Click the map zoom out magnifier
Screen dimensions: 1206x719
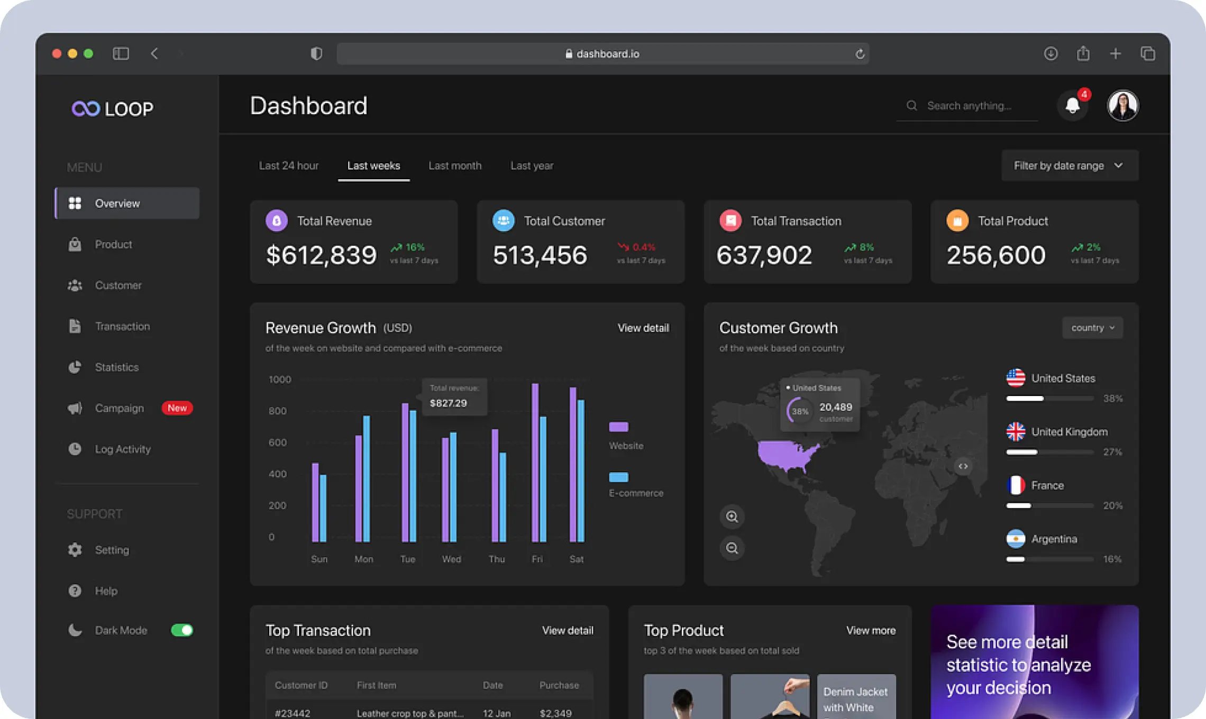[x=732, y=548]
